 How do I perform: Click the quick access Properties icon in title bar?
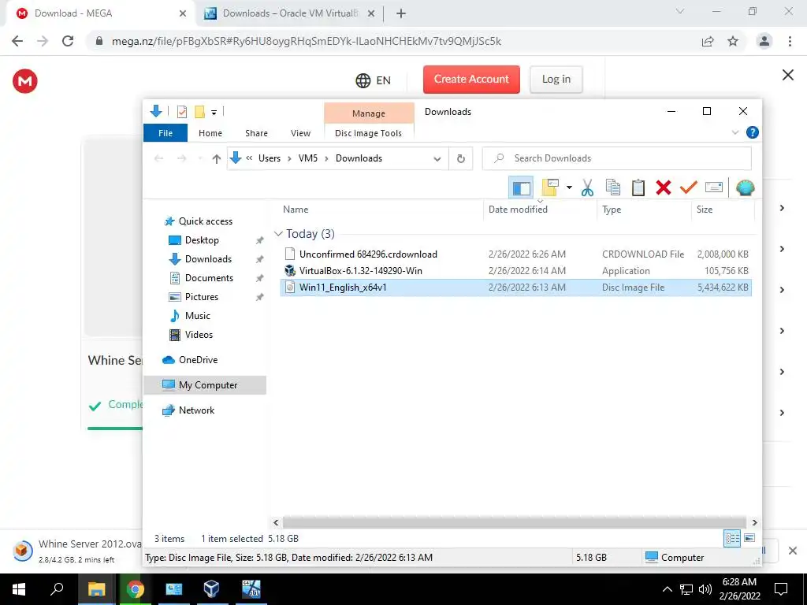pos(182,112)
